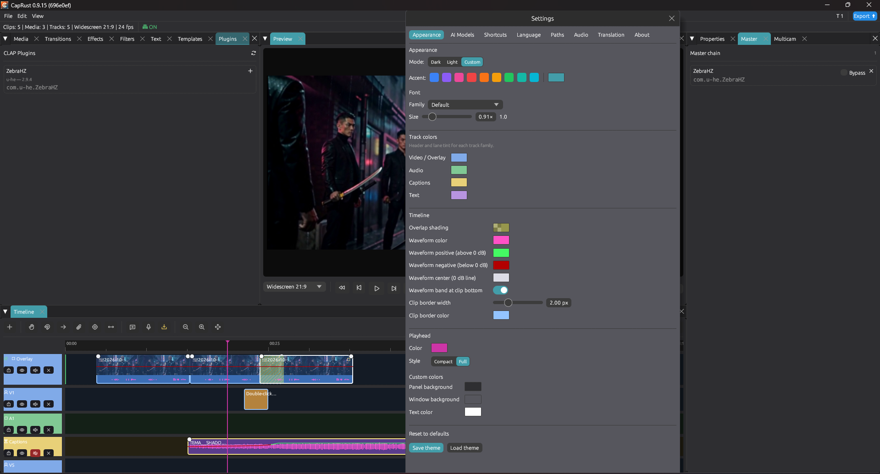
Task: Collapse the Timeline panel triangle
Action: 6,311
